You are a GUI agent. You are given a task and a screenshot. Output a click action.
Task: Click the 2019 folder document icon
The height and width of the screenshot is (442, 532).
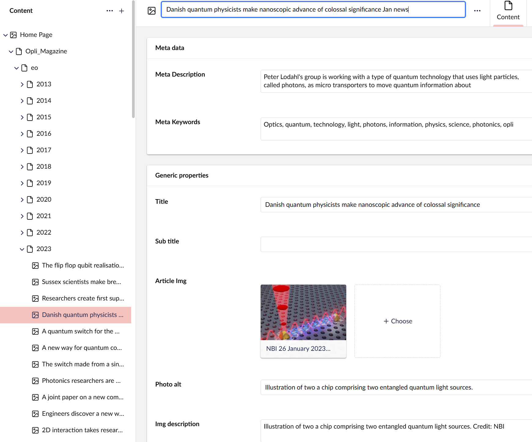click(30, 183)
